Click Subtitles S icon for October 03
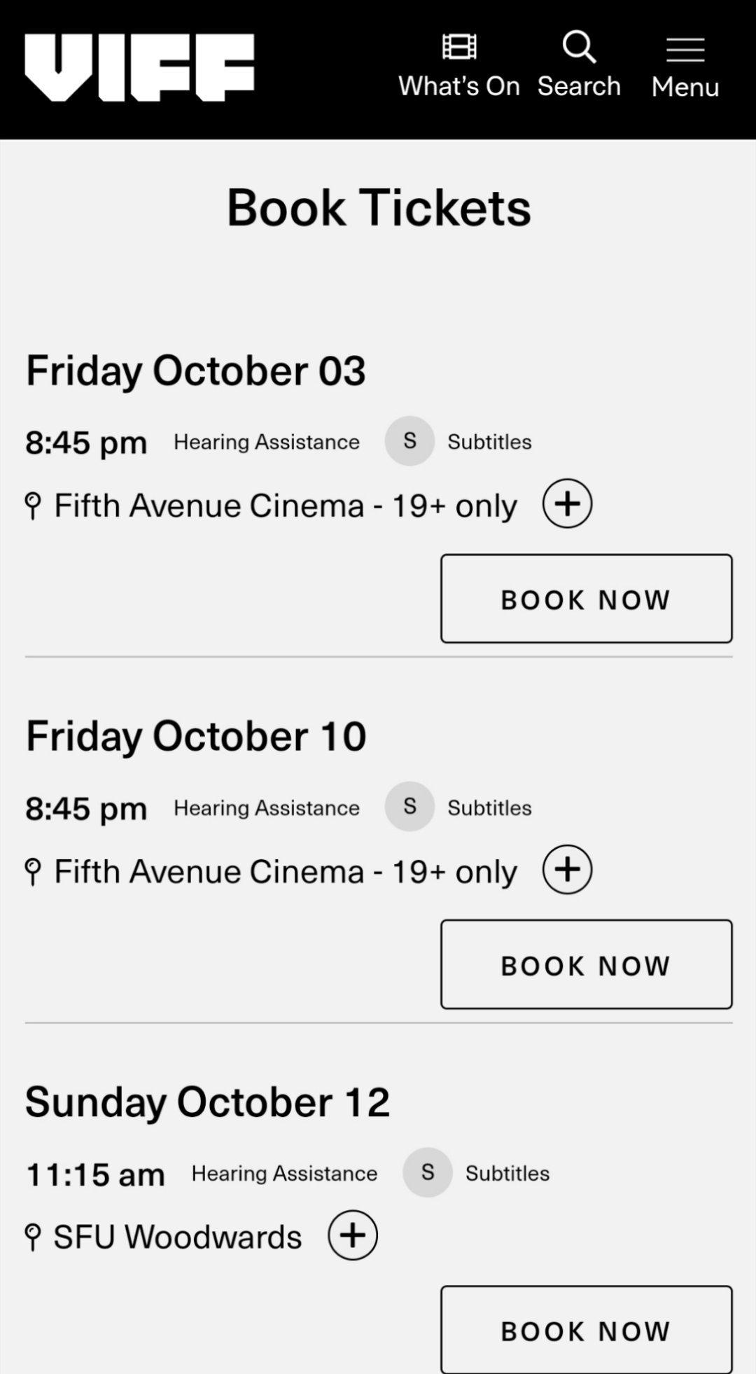Image resolution: width=756 pixels, height=1374 pixels. [409, 441]
